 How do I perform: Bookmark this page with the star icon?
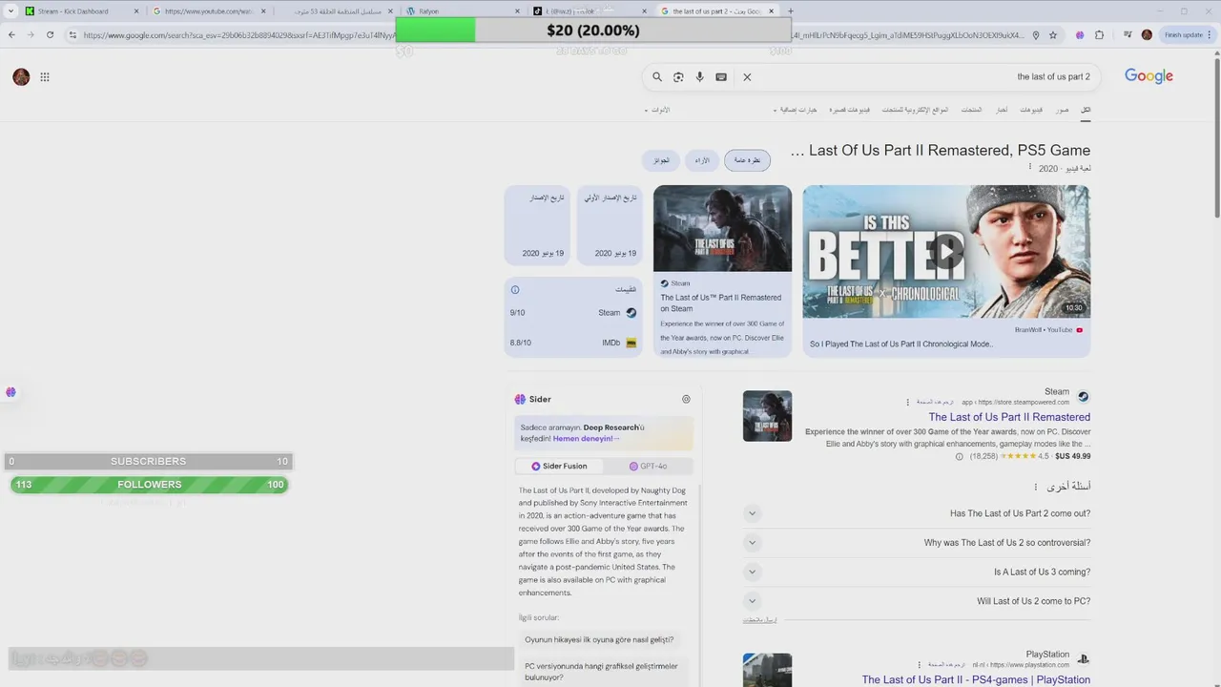tap(1053, 35)
